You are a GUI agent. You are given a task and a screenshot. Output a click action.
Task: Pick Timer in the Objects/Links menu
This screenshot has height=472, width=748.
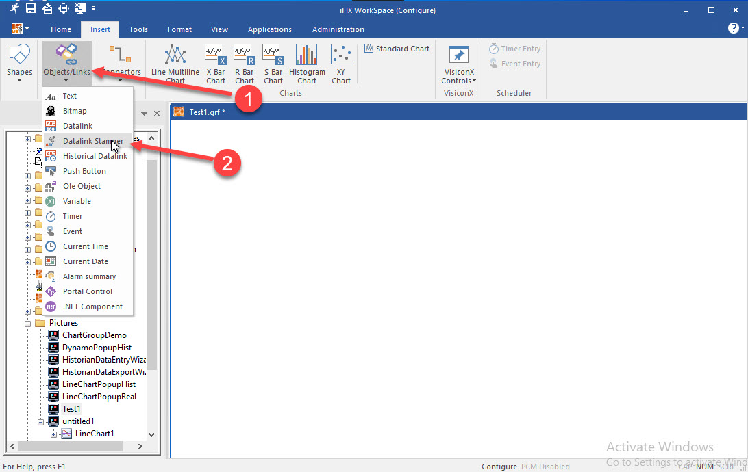88,216
